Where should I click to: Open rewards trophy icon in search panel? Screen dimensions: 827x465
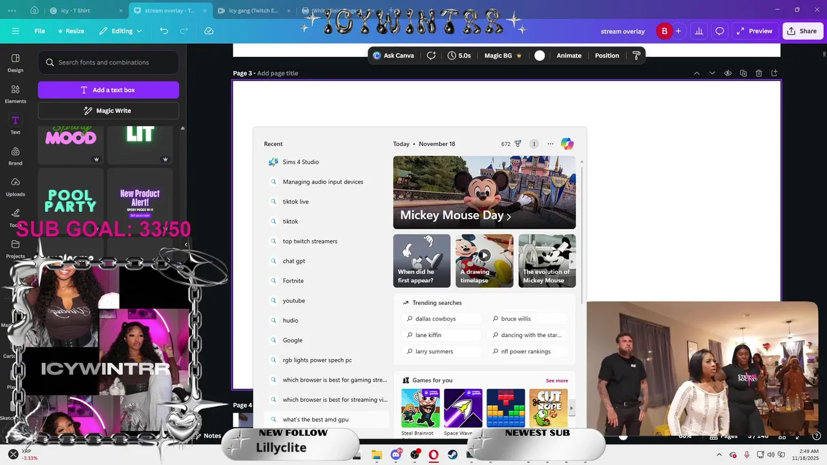point(518,144)
